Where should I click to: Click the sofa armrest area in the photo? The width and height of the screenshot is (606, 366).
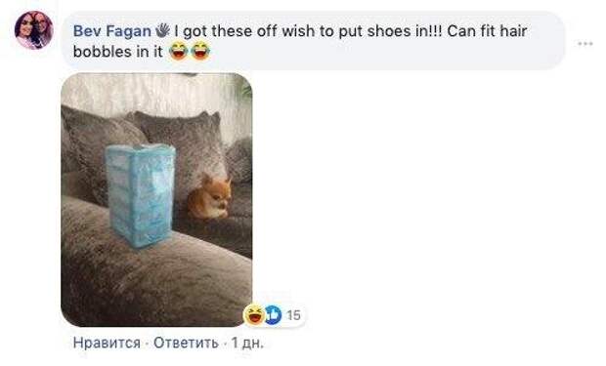click(x=154, y=278)
